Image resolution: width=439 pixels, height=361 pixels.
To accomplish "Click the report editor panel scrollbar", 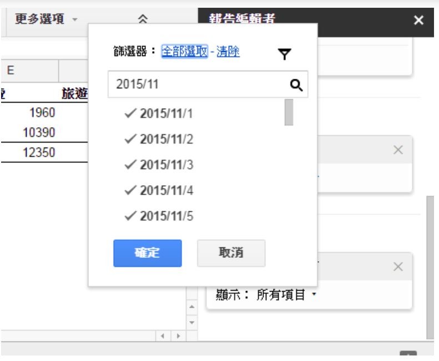I will 430,267.
